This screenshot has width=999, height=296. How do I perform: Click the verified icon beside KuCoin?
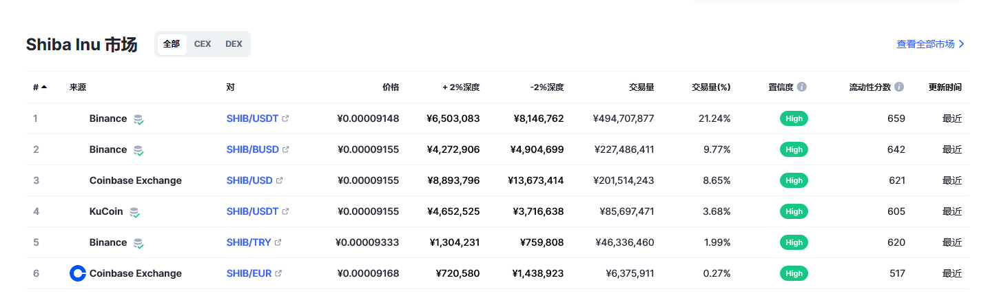[134, 212]
